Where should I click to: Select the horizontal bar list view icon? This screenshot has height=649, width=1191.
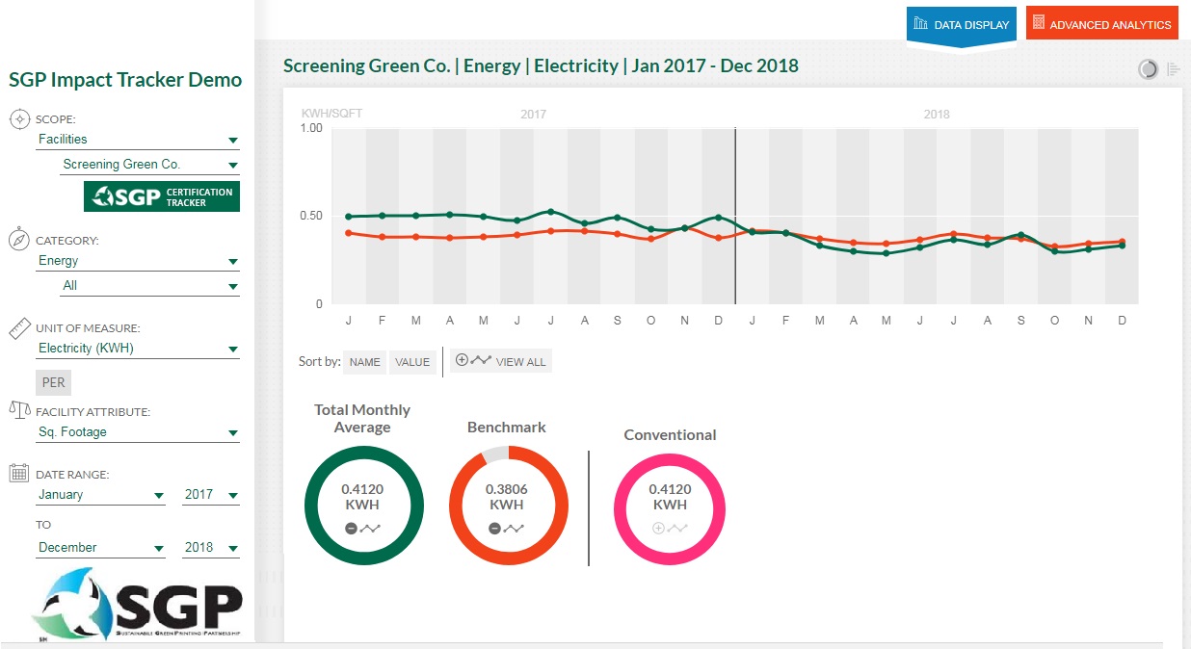[x=1174, y=69]
